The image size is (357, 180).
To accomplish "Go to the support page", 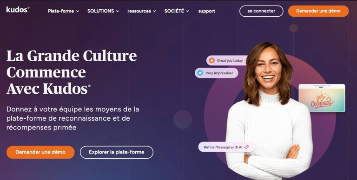I will point(207,11).
